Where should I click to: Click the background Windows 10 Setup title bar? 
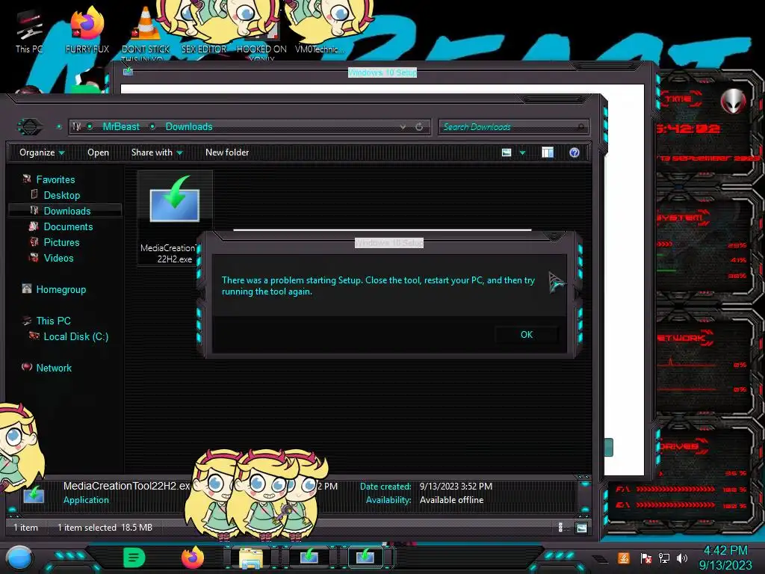point(382,72)
